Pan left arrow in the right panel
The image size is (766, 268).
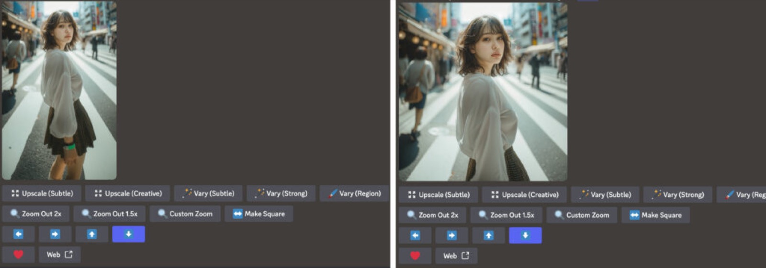[x=415, y=236]
